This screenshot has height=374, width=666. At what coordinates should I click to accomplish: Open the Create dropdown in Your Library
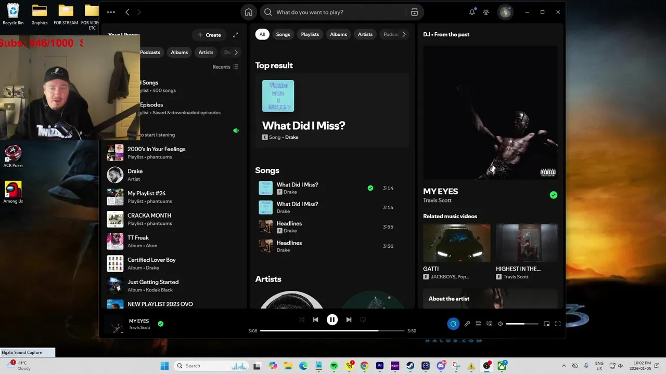click(209, 35)
